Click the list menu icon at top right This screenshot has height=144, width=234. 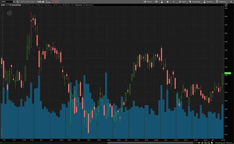[231, 2]
